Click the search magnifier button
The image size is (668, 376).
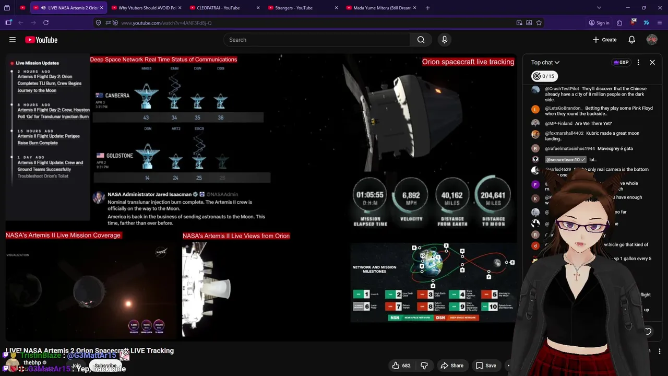(x=421, y=40)
